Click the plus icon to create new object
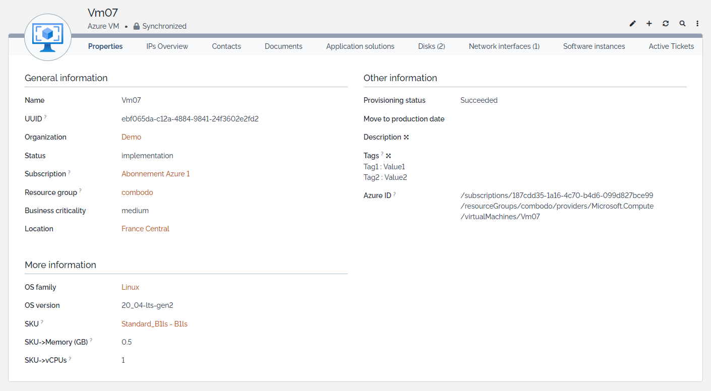 pyautogui.click(x=649, y=24)
